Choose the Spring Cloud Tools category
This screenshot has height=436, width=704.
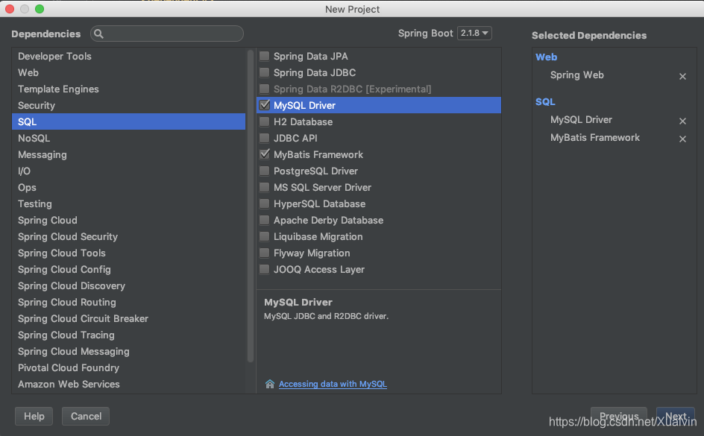tap(128, 253)
